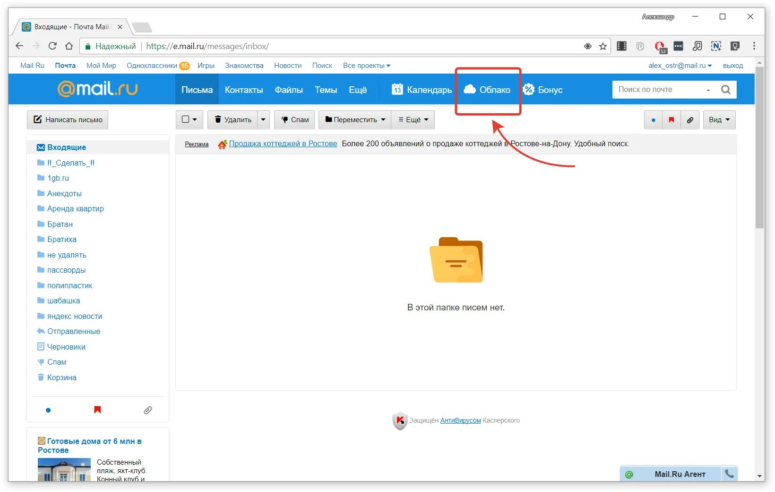Expand the select-all checkbox dropdown arrow
This screenshot has width=775, height=492.
coord(195,120)
